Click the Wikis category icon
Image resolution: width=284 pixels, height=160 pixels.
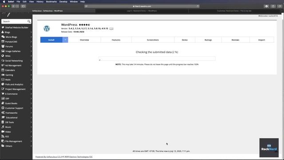[3, 56]
